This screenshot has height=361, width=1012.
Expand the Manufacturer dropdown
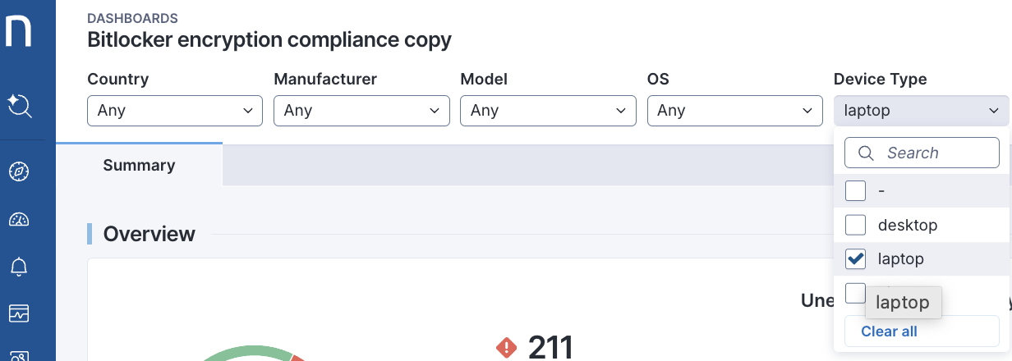(x=361, y=110)
